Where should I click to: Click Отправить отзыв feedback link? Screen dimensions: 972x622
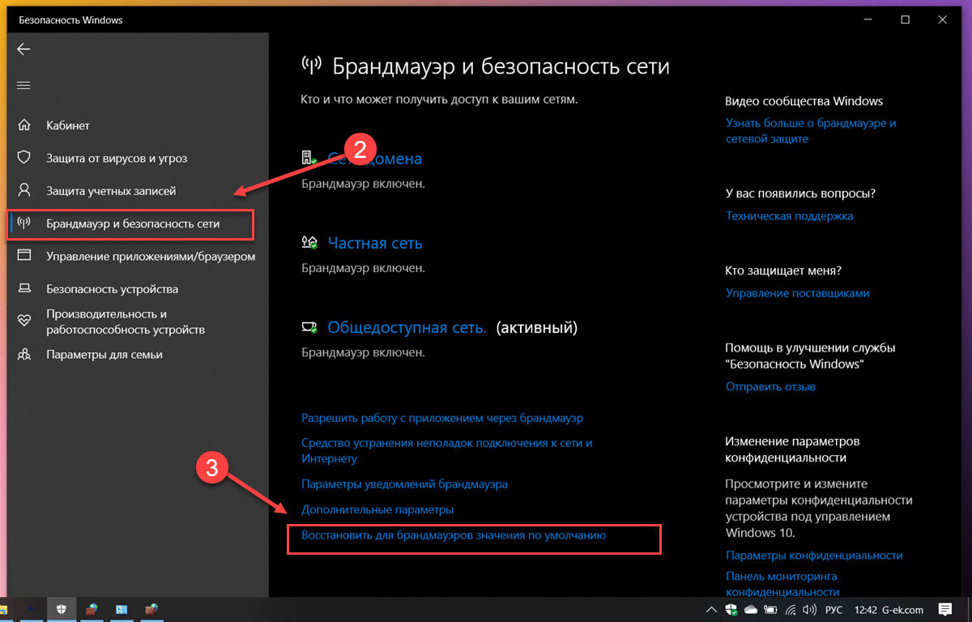(770, 387)
